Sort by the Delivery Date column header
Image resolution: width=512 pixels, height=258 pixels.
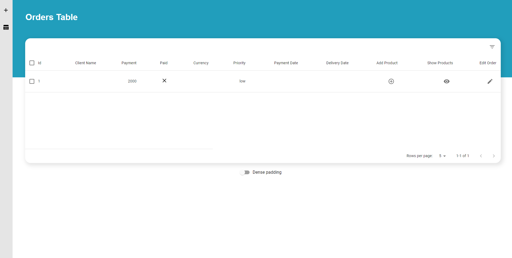click(x=337, y=63)
